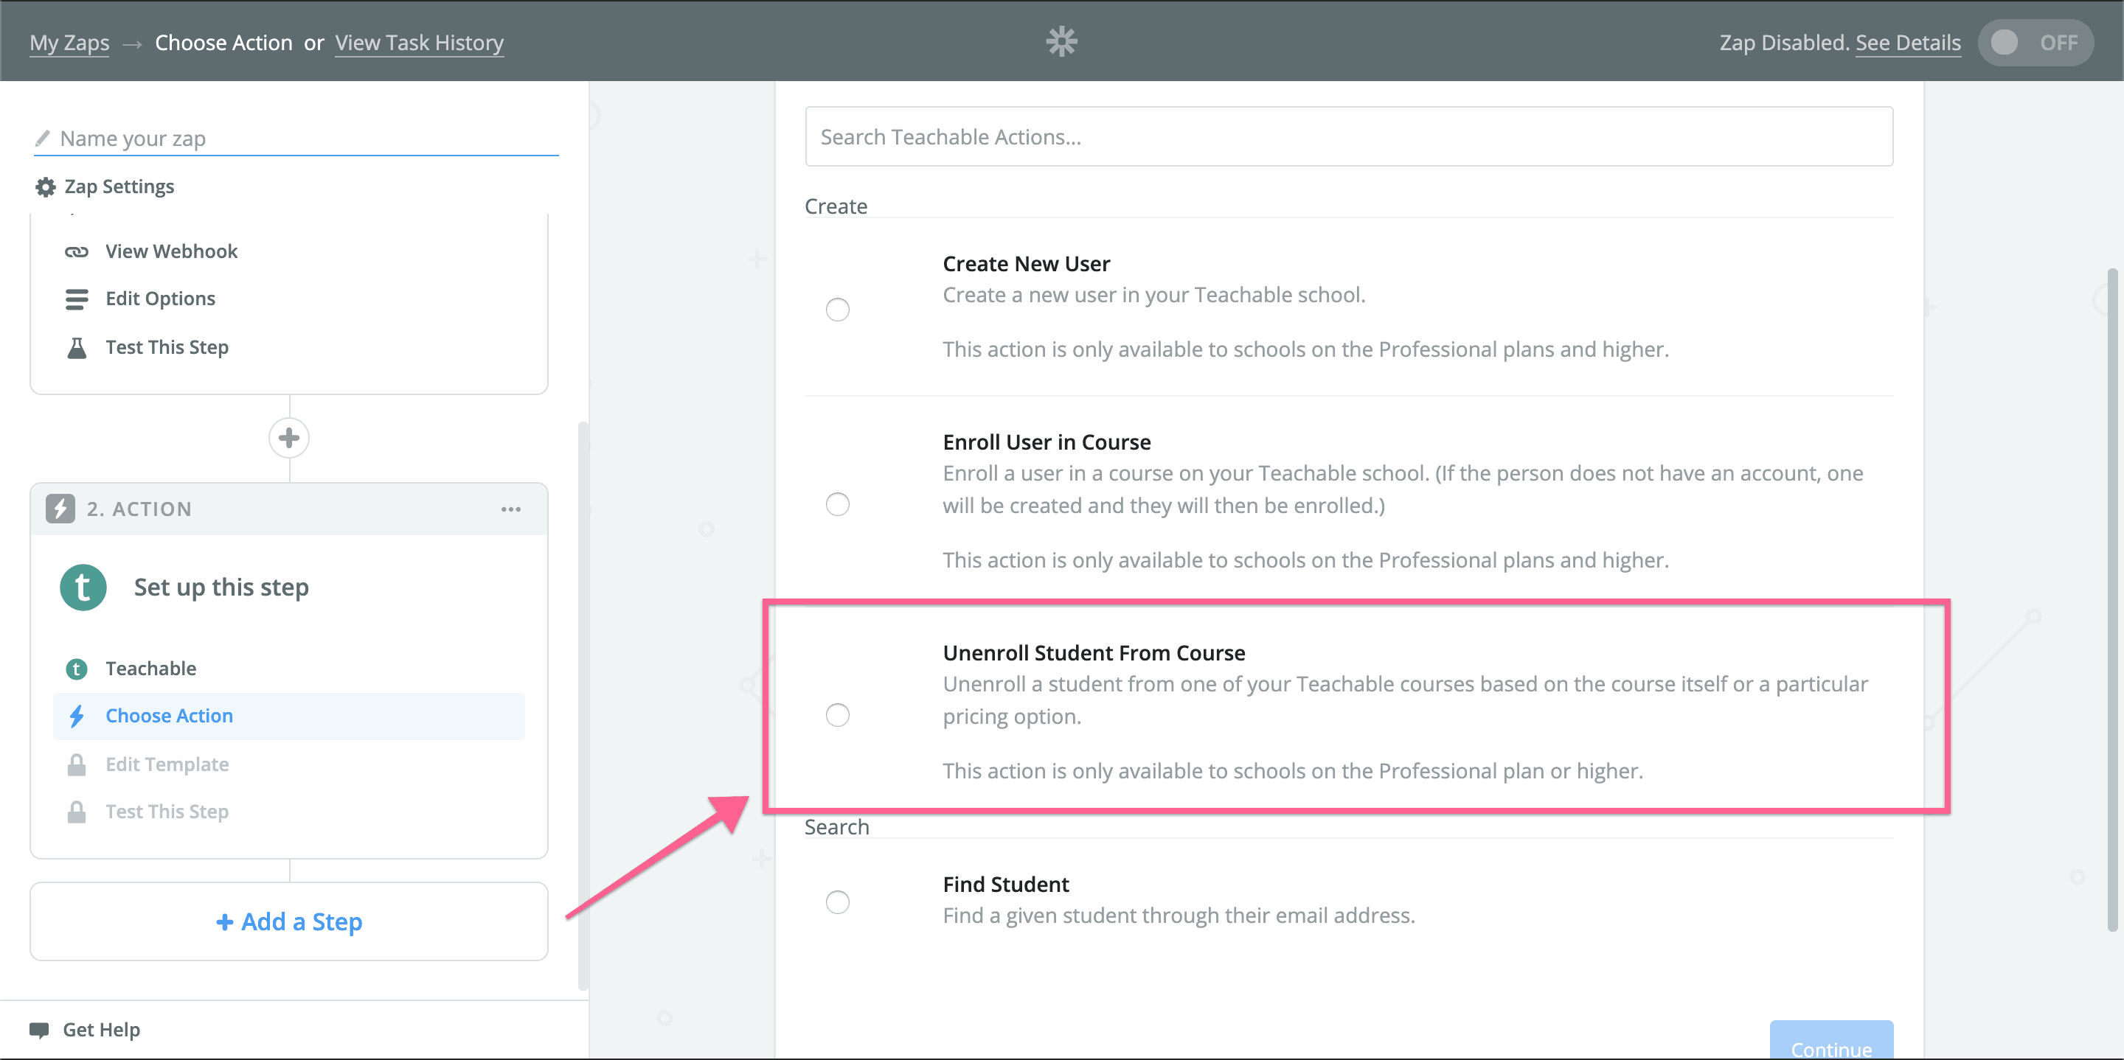Click the Enroll User in Course title
The height and width of the screenshot is (1060, 2124).
(1047, 442)
